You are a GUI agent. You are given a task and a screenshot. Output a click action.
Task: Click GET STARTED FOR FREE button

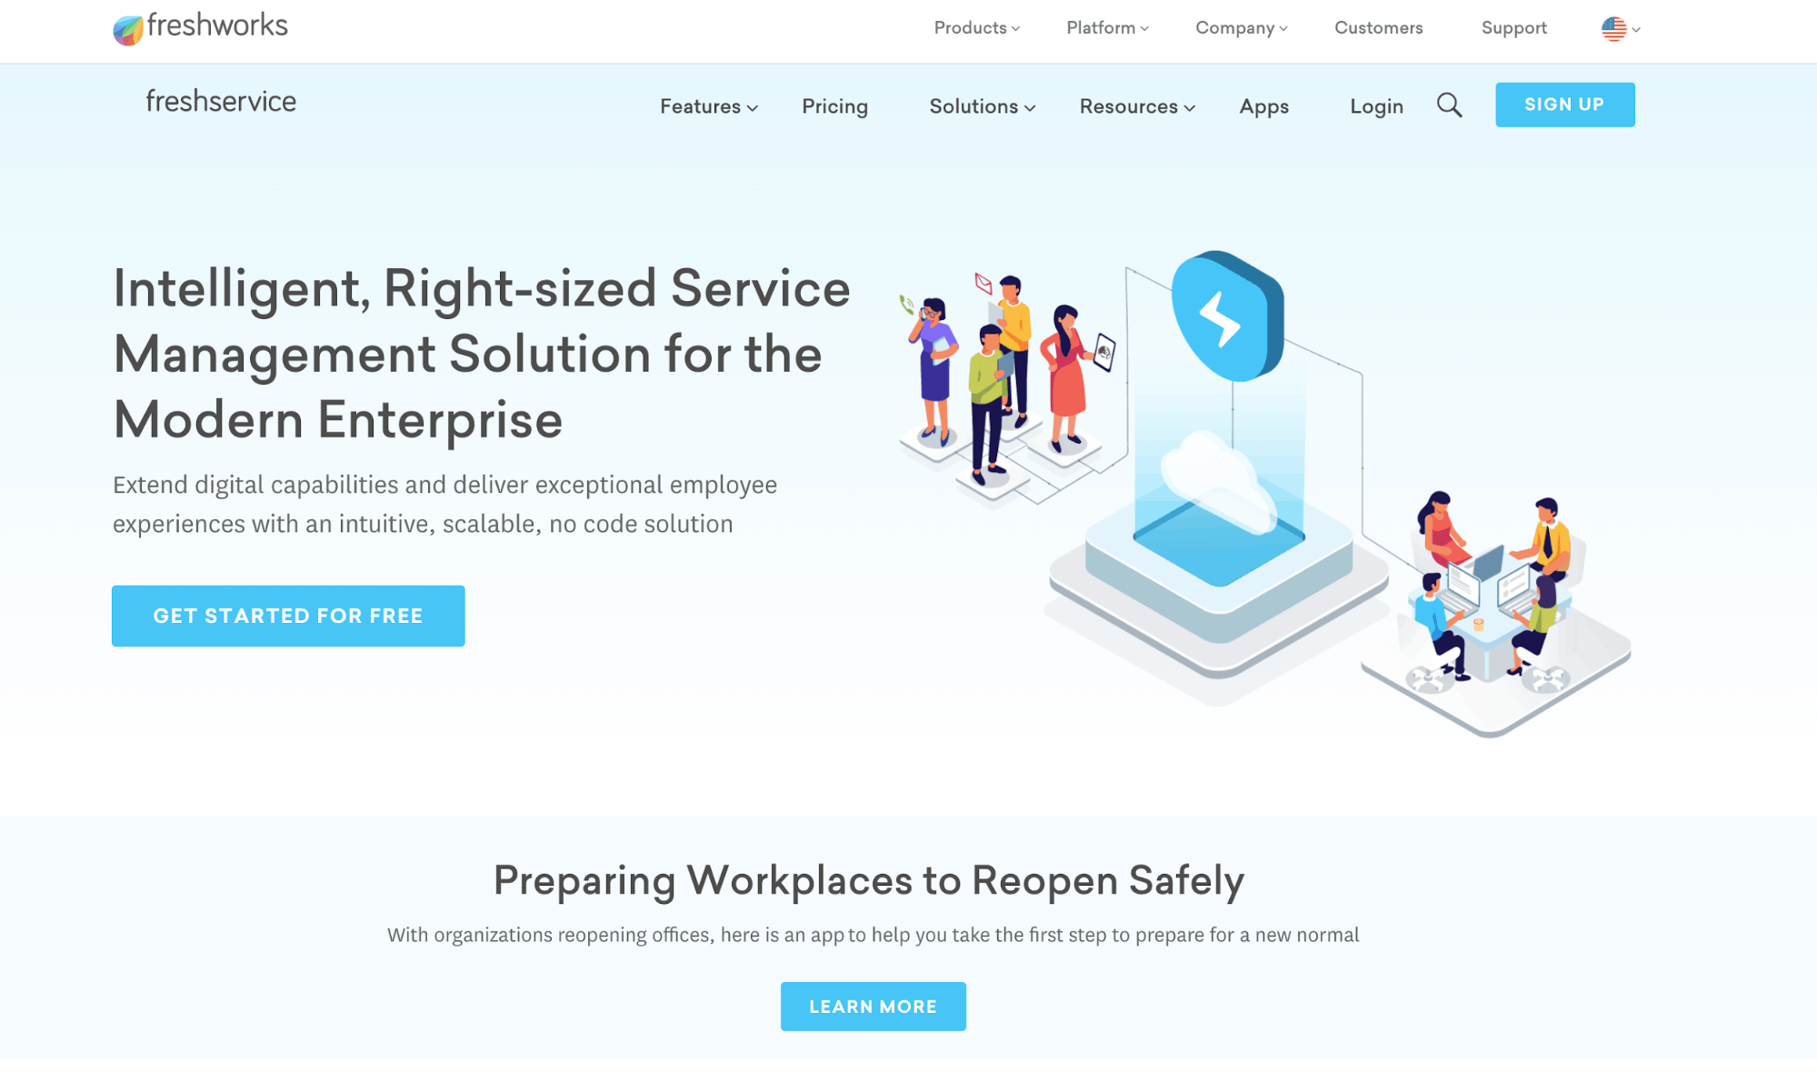(288, 616)
